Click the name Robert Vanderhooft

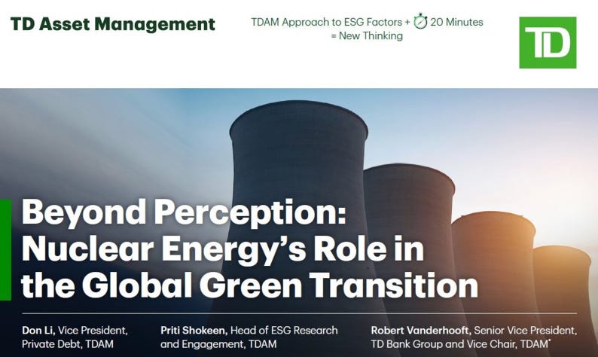tap(421, 331)
